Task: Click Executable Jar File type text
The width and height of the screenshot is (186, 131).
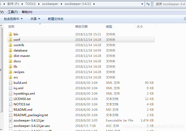Action: point(120,120)
